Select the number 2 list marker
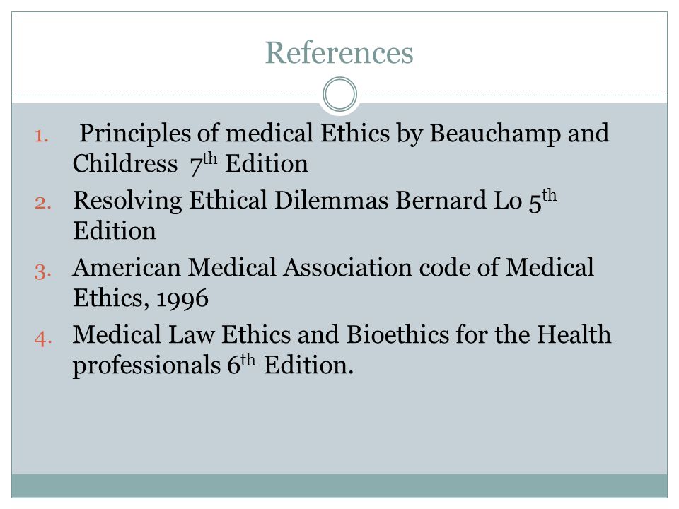Viewport: 679px width, 509px height. coord(43,203)
